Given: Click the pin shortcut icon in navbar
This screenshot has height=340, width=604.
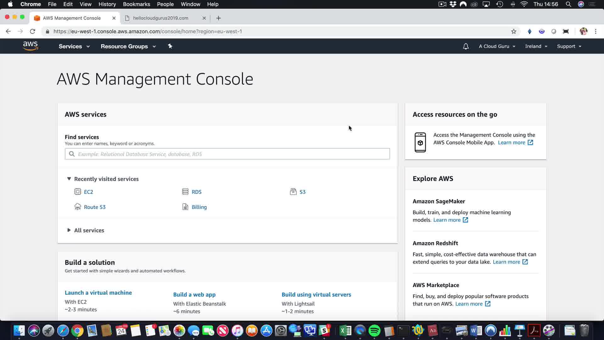Looking at the screenshot, I should [x=170, y=46].
